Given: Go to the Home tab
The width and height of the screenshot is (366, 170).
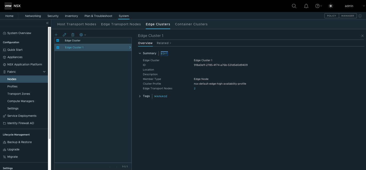Looking at the screenshot, I should click(9, 16).
